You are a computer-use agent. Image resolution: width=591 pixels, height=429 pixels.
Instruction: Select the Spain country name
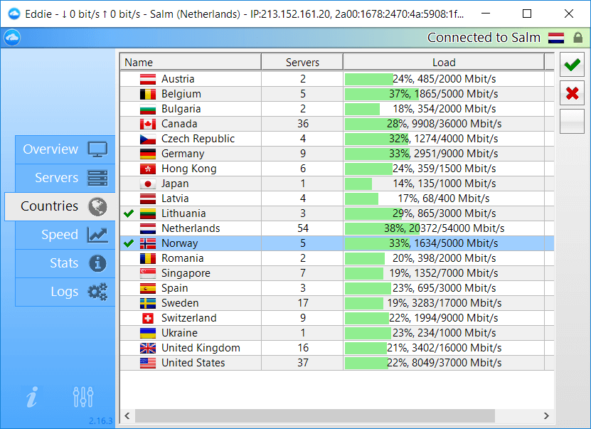[x=174, y=288]
